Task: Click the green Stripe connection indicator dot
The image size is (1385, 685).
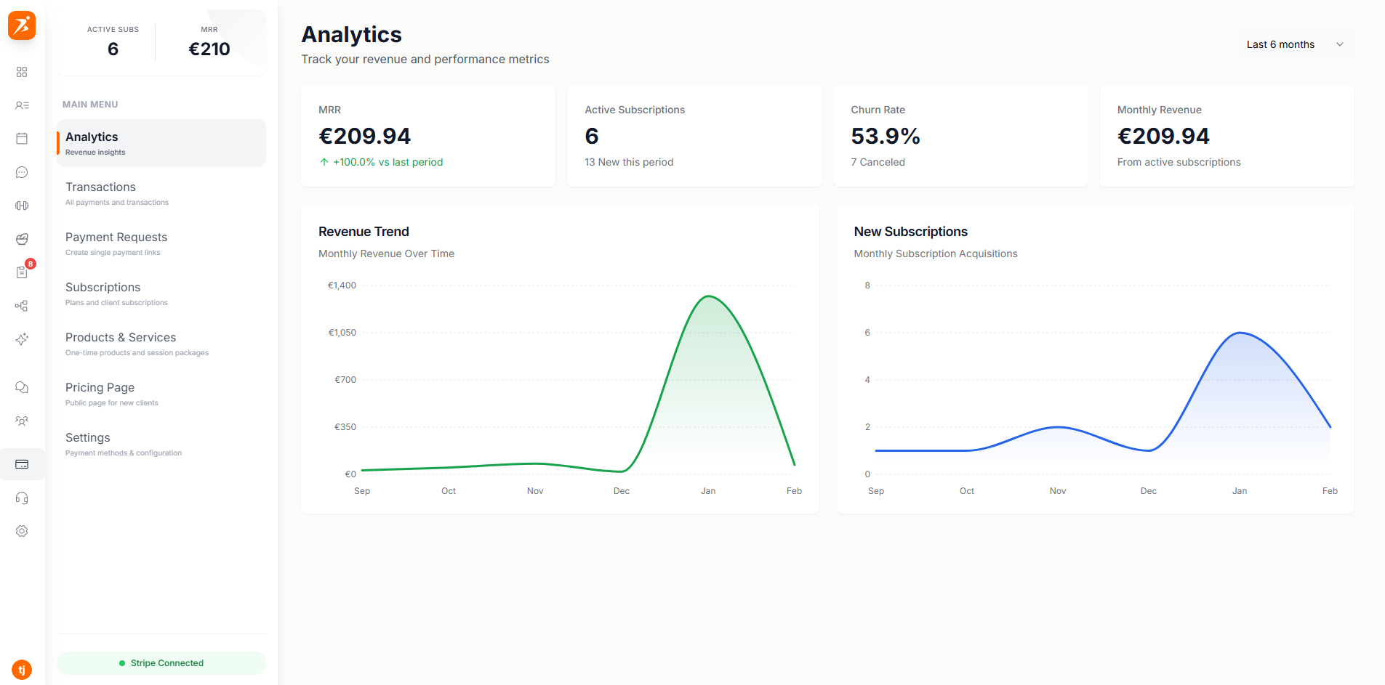Action: 121,662
